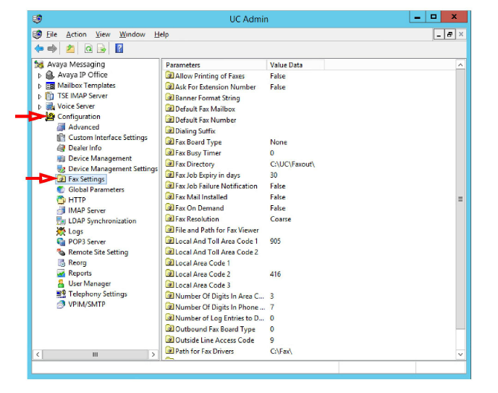
Task: Click the Outside Line Access Code icon
Action: click(x=169, y=340)
